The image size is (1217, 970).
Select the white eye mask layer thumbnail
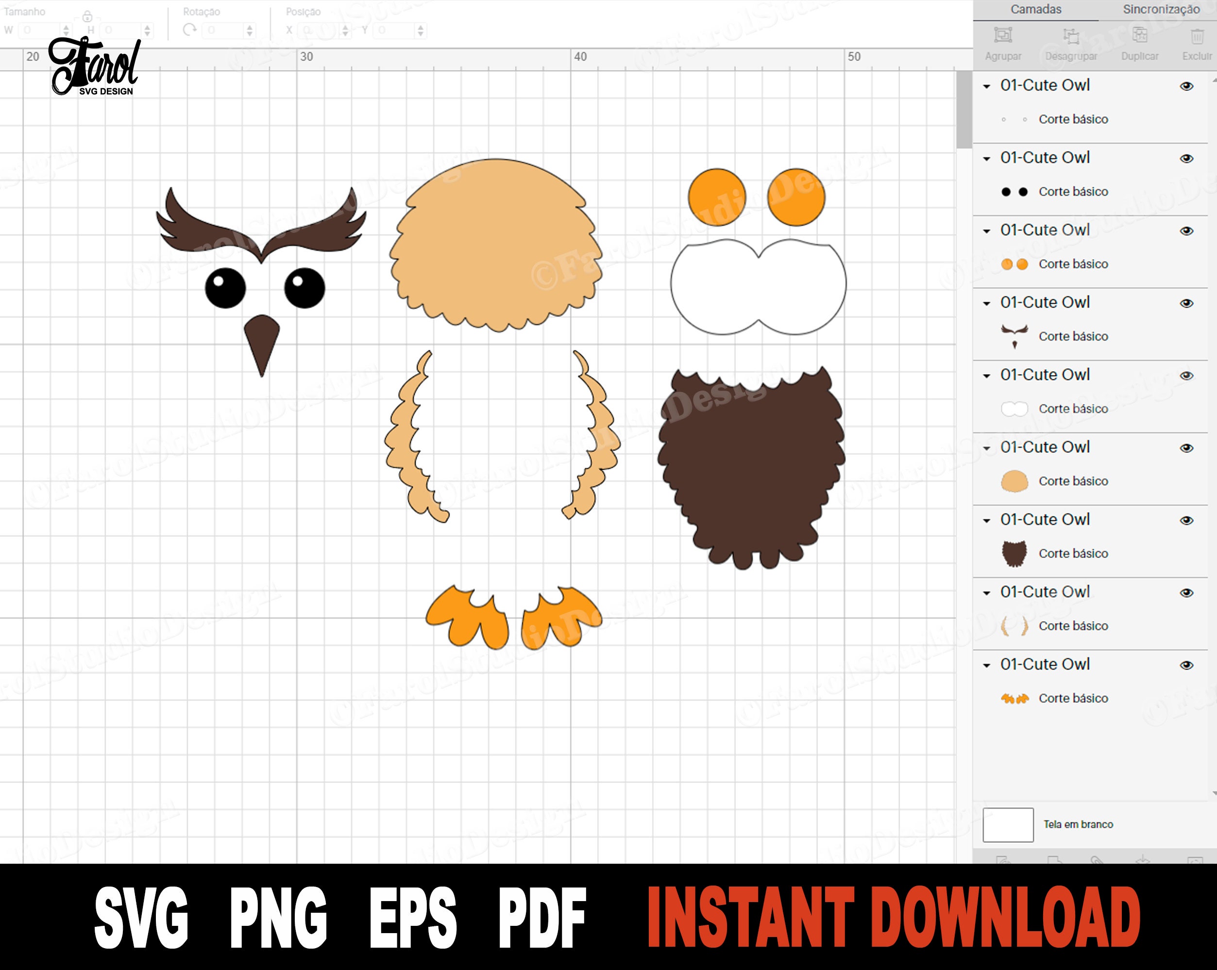point(1014,409)
